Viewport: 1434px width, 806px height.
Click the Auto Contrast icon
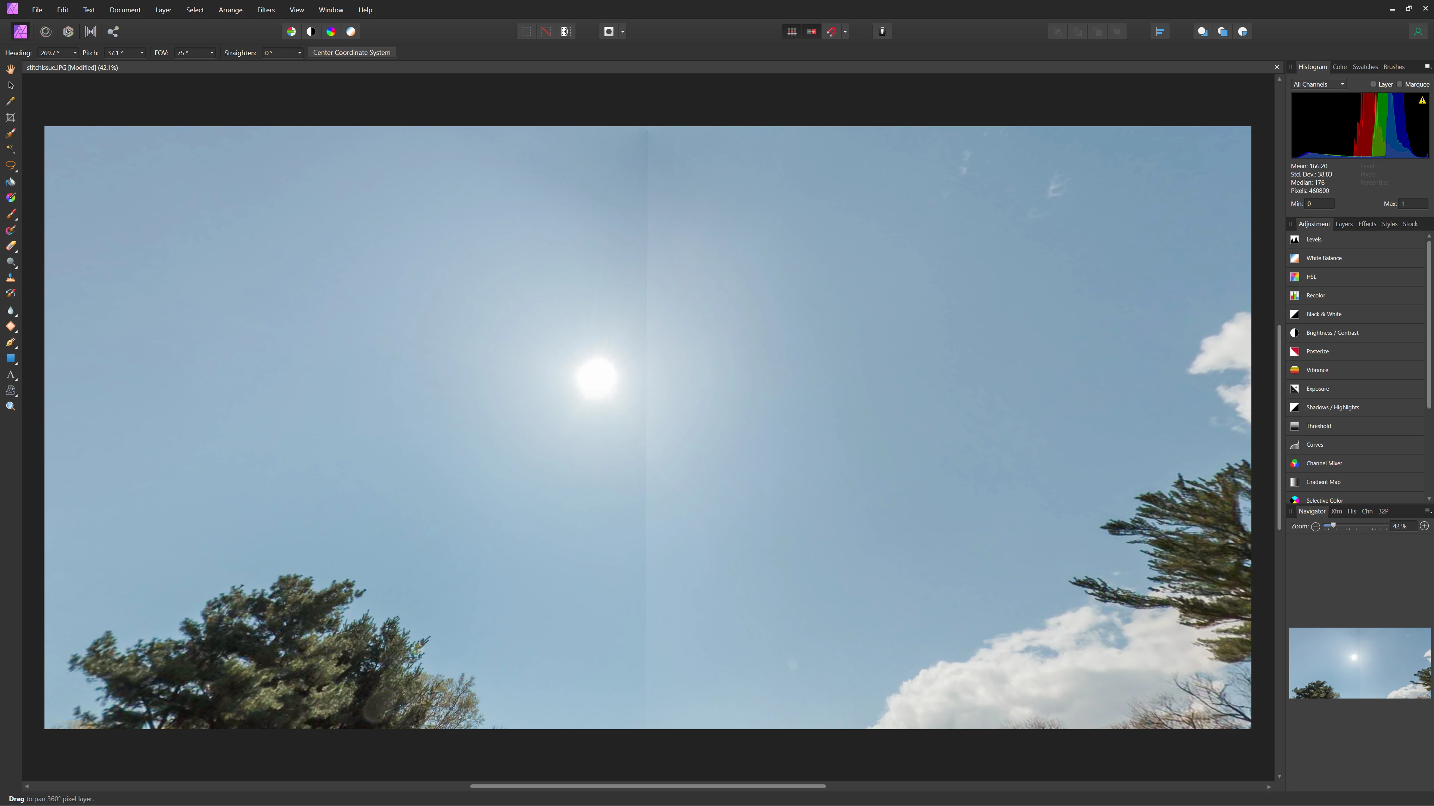point(311,32)
